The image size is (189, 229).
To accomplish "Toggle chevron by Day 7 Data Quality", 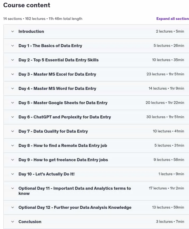I will [x=13, y=131].
